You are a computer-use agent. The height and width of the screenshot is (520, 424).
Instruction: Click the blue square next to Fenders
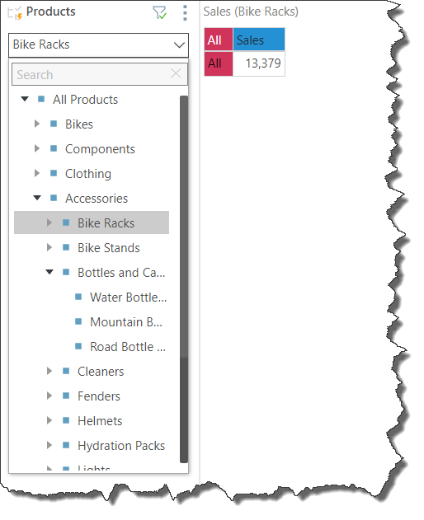[66, 396]
